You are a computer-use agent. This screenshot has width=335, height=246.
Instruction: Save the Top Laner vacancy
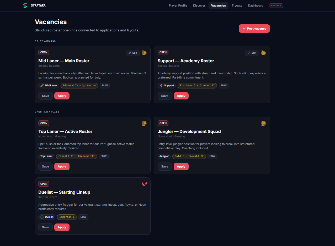pos(45,166)
